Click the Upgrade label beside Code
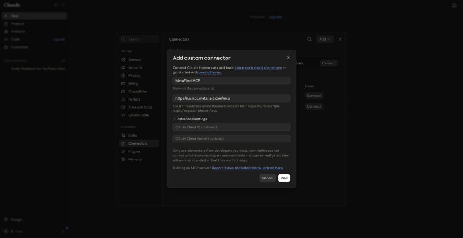 pos(59,40)
